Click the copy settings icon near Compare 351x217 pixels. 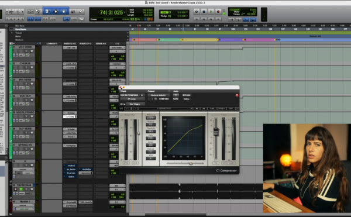point(156,99)
